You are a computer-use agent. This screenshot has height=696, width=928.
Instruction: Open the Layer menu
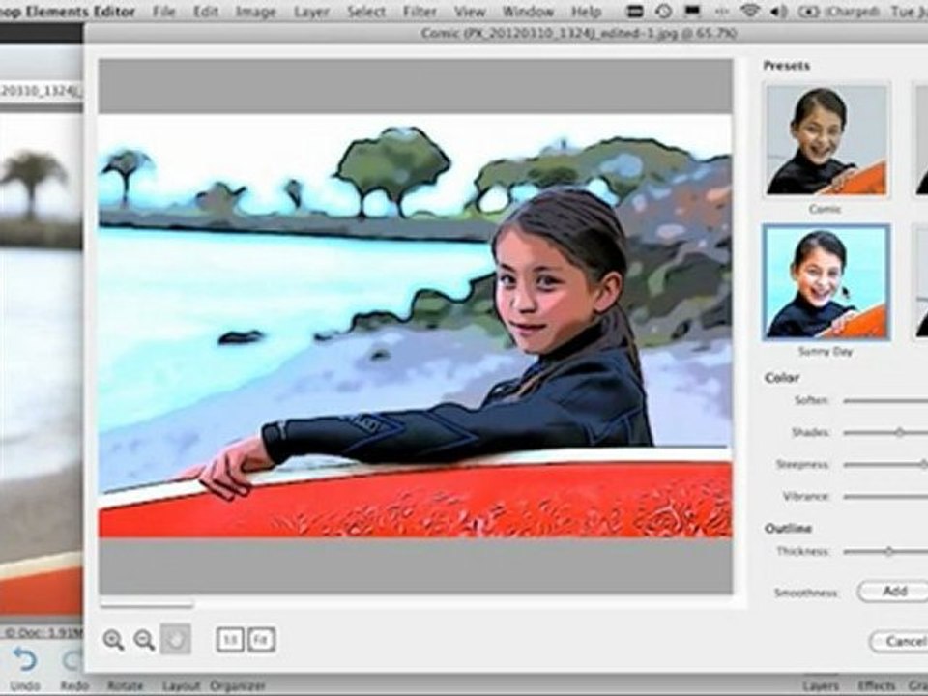tap(312, 12)
